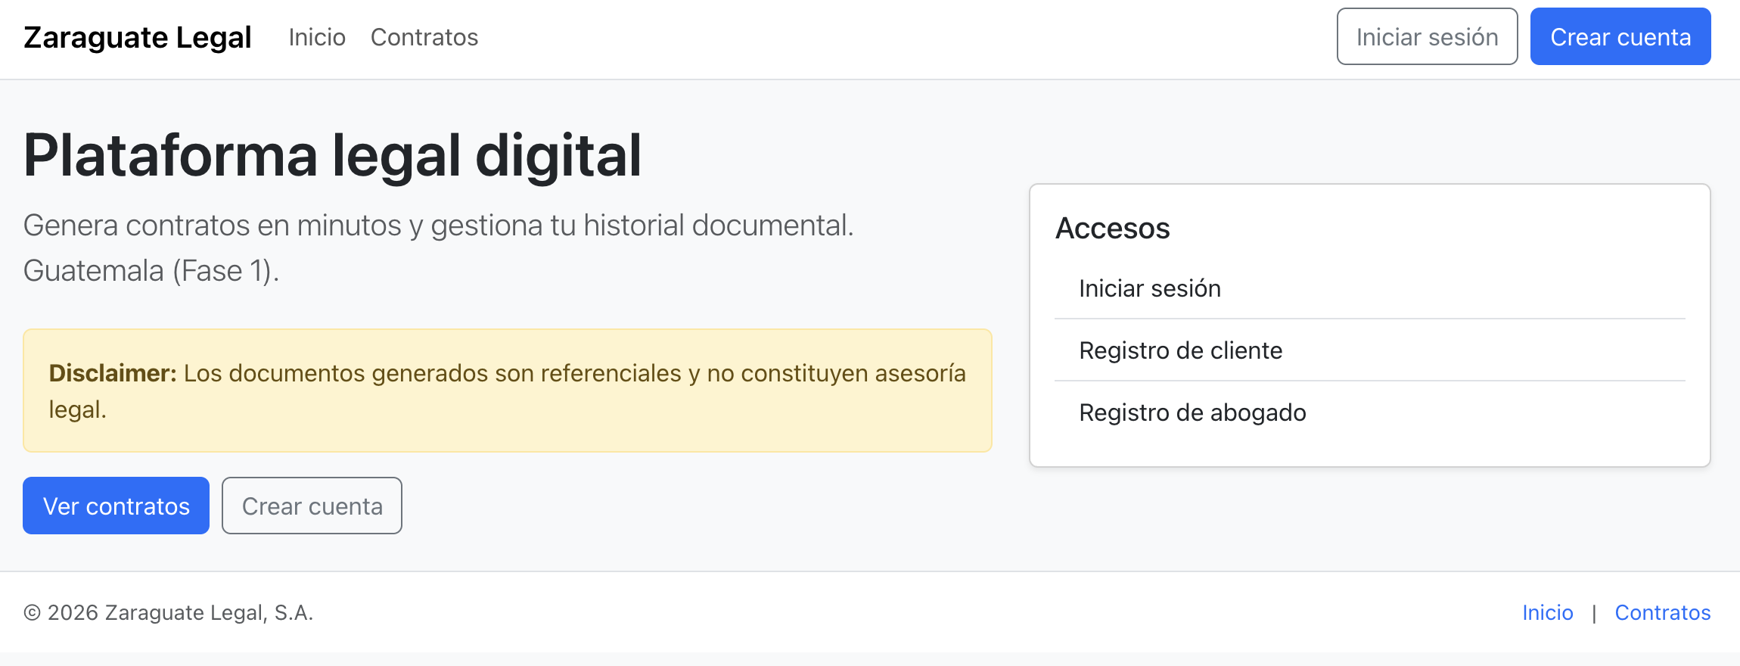Click the separator between footer links
The height and width of the screenshot is (666, 1740).
point(1594,612)
